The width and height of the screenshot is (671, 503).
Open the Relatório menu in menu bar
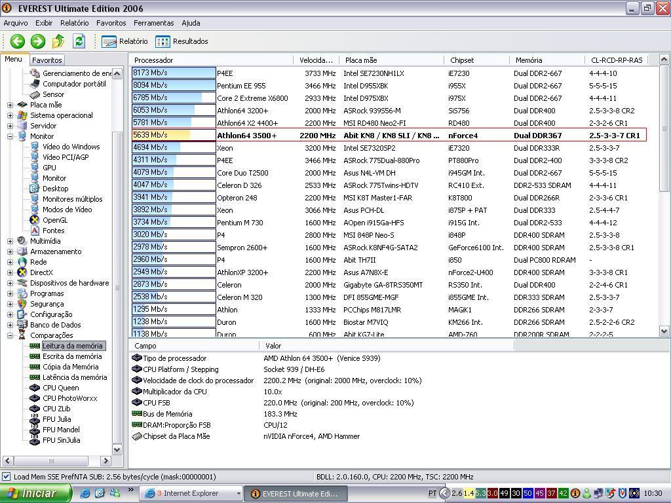[75, 23]
